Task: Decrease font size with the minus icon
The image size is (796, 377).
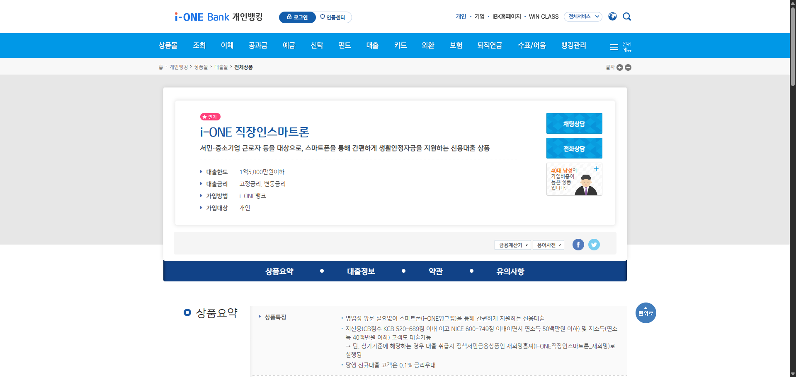Action: (628, 67)
